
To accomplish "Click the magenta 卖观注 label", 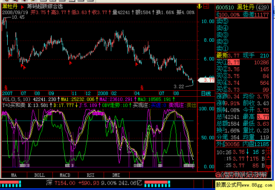I will (x=176, y=105).
